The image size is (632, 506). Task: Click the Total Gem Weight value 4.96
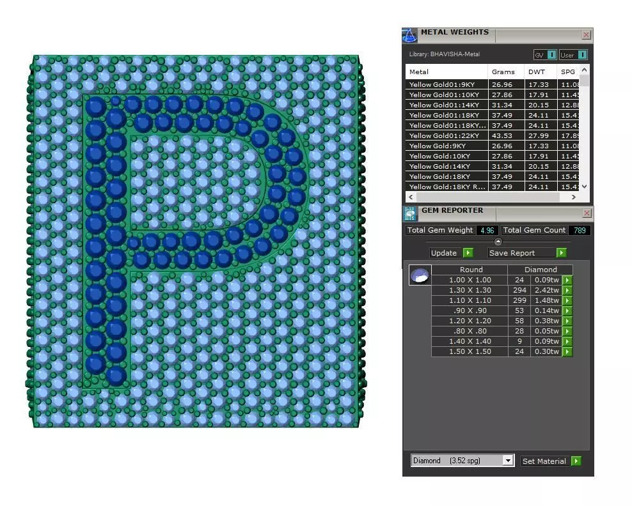(x=487, y=230)
